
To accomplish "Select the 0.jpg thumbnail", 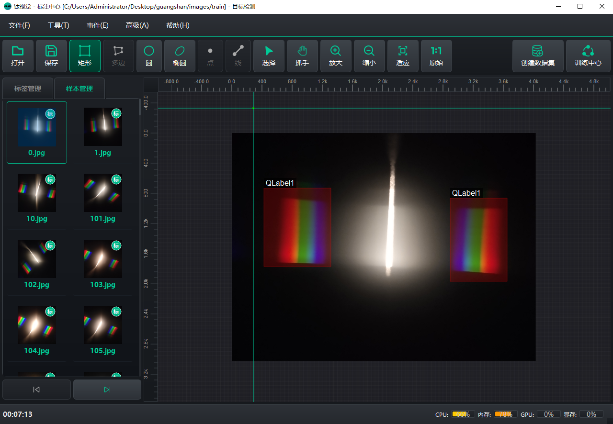I will [x=37, y=127].
